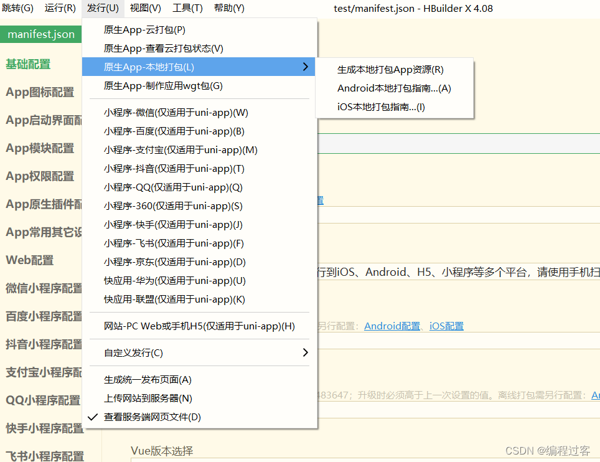Screen dimensions: 600x462
Task: Open QQ小程序配置 section
Action: coord(43,400)
